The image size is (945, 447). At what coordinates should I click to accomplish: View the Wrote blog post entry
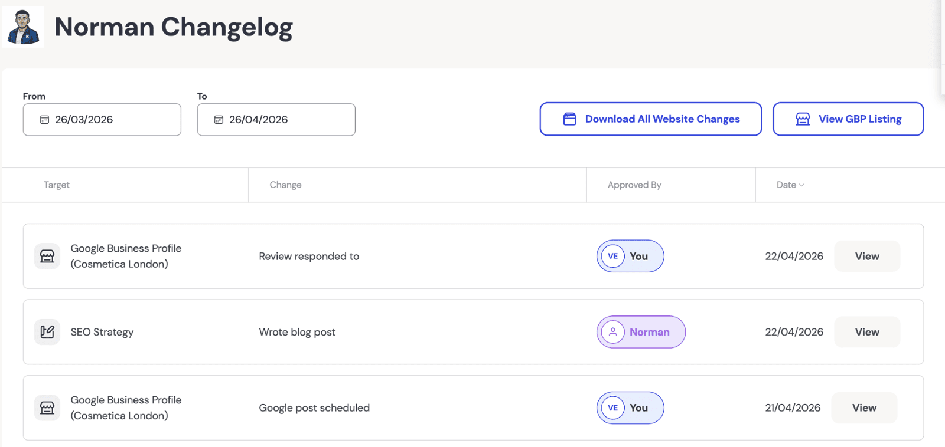click(x=867, y=332)
